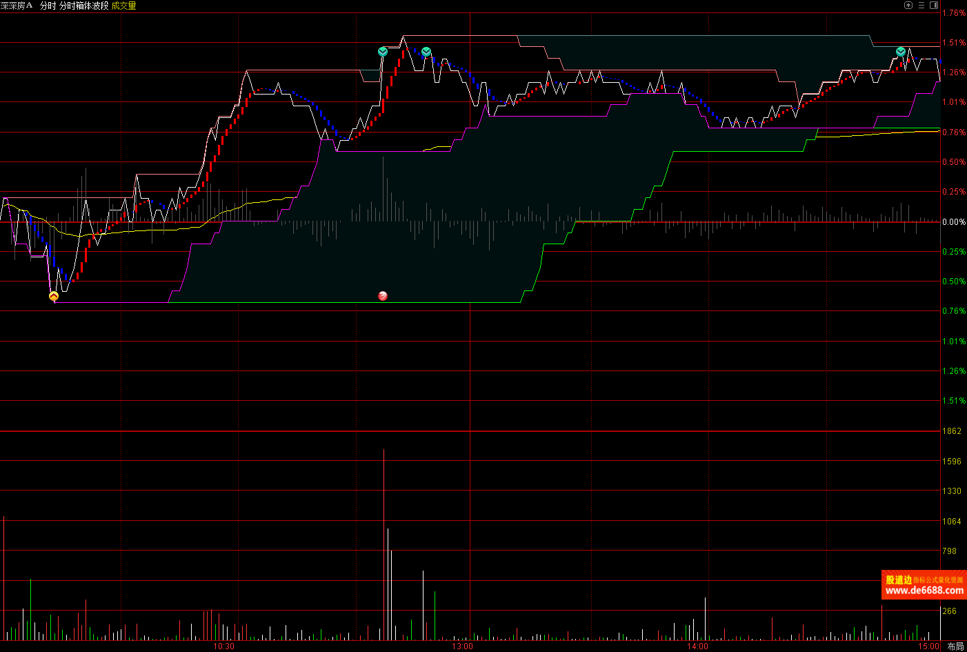967x652 pixels.
Task: Click the 深深房A stock name
Action: click(x=17, y=6)
